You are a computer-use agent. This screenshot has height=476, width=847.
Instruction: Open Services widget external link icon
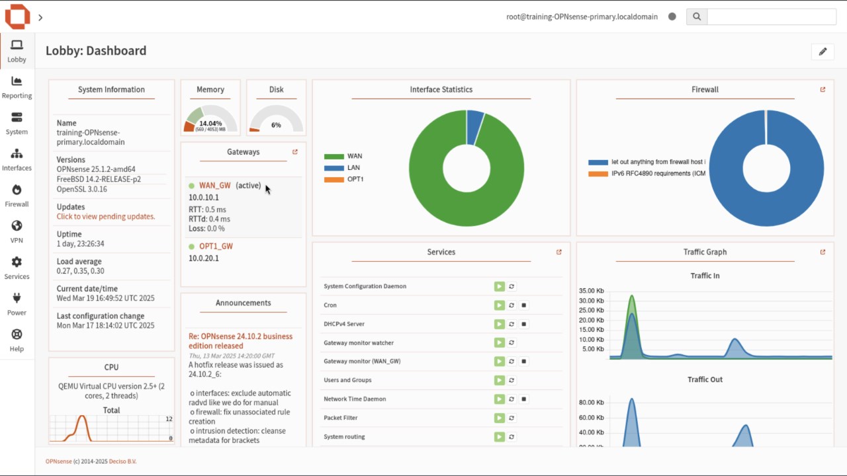(x=559, y=252)
